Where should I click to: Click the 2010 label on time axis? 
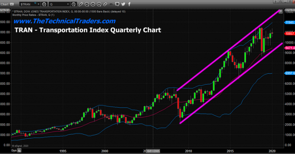188,151
